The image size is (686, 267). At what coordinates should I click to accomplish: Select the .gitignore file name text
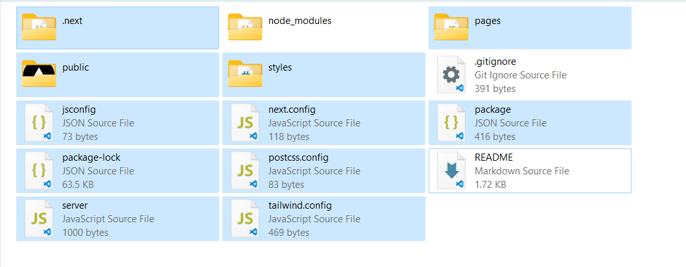click(495, 62)
